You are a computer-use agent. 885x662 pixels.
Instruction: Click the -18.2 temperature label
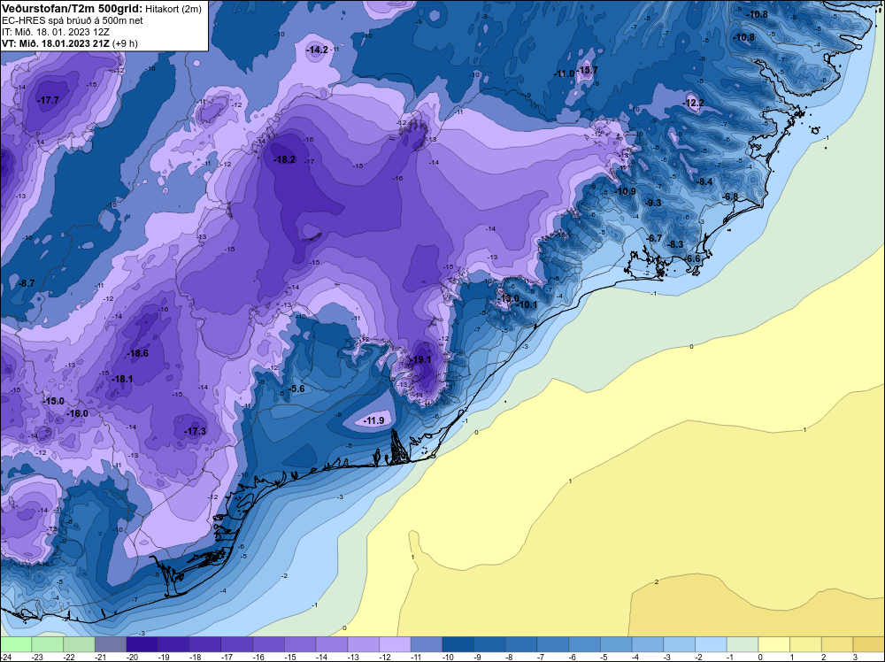tap(284, 159)
